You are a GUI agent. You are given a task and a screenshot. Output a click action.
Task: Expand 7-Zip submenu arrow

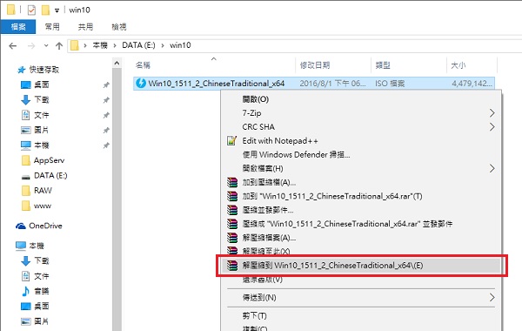[492, 113]
